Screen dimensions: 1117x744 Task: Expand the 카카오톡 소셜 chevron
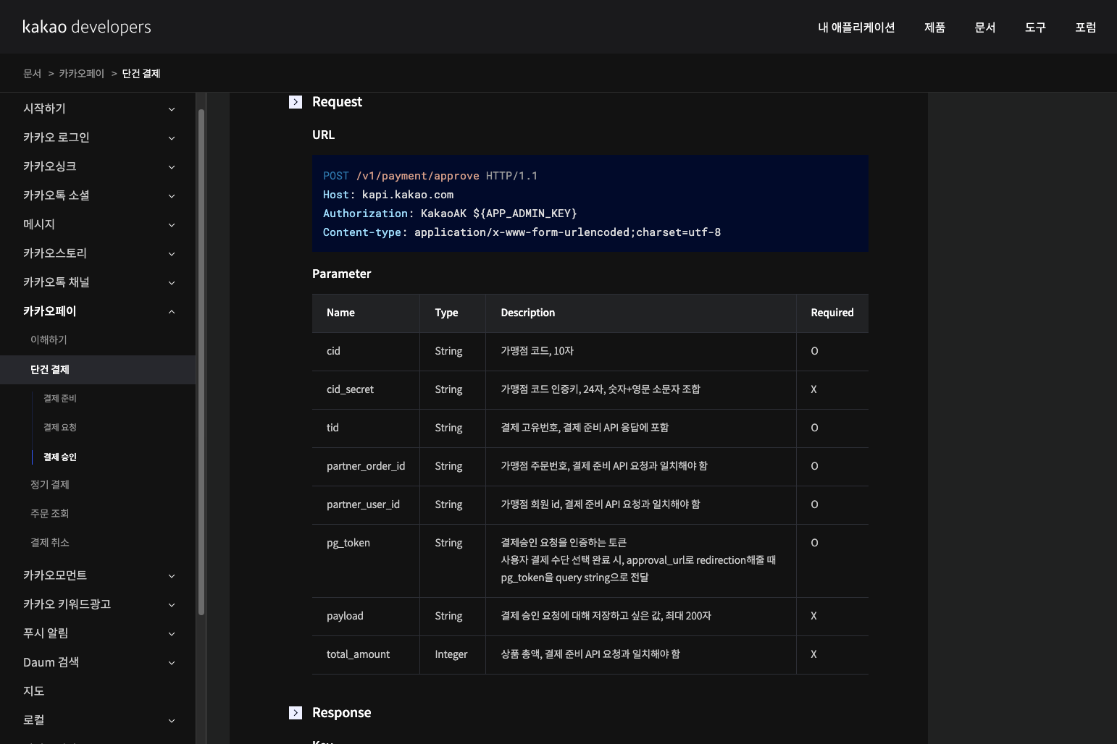(172, 196)
